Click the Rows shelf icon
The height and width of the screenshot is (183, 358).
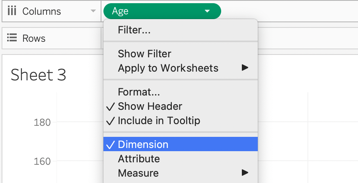click(12, 38)
